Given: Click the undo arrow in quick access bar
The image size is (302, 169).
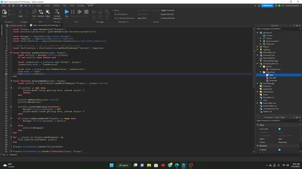Looking at the screenshot, I should (x=29, y=6).
